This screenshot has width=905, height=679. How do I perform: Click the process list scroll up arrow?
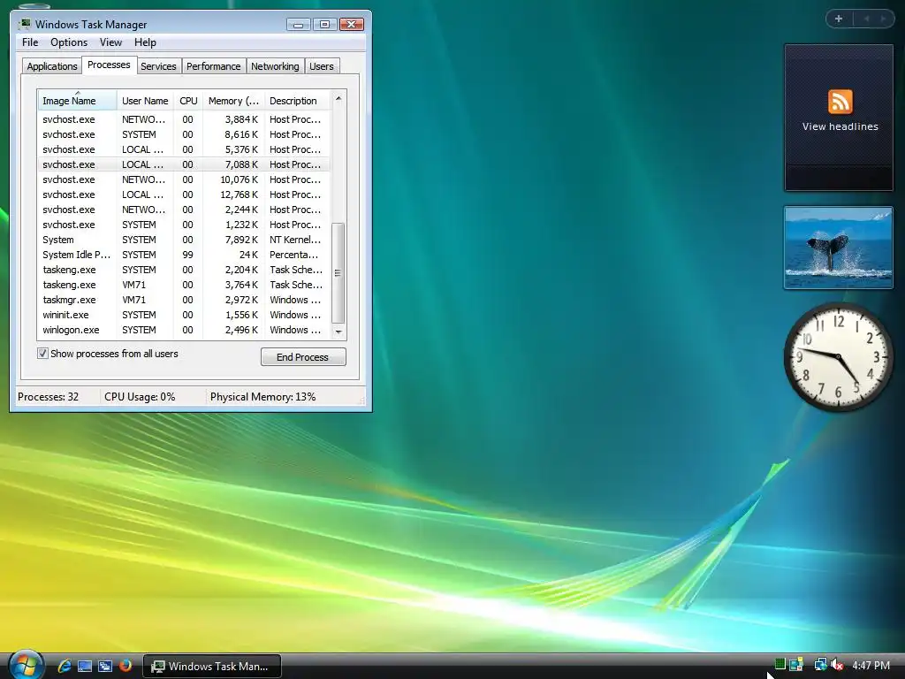coord(338,98)
